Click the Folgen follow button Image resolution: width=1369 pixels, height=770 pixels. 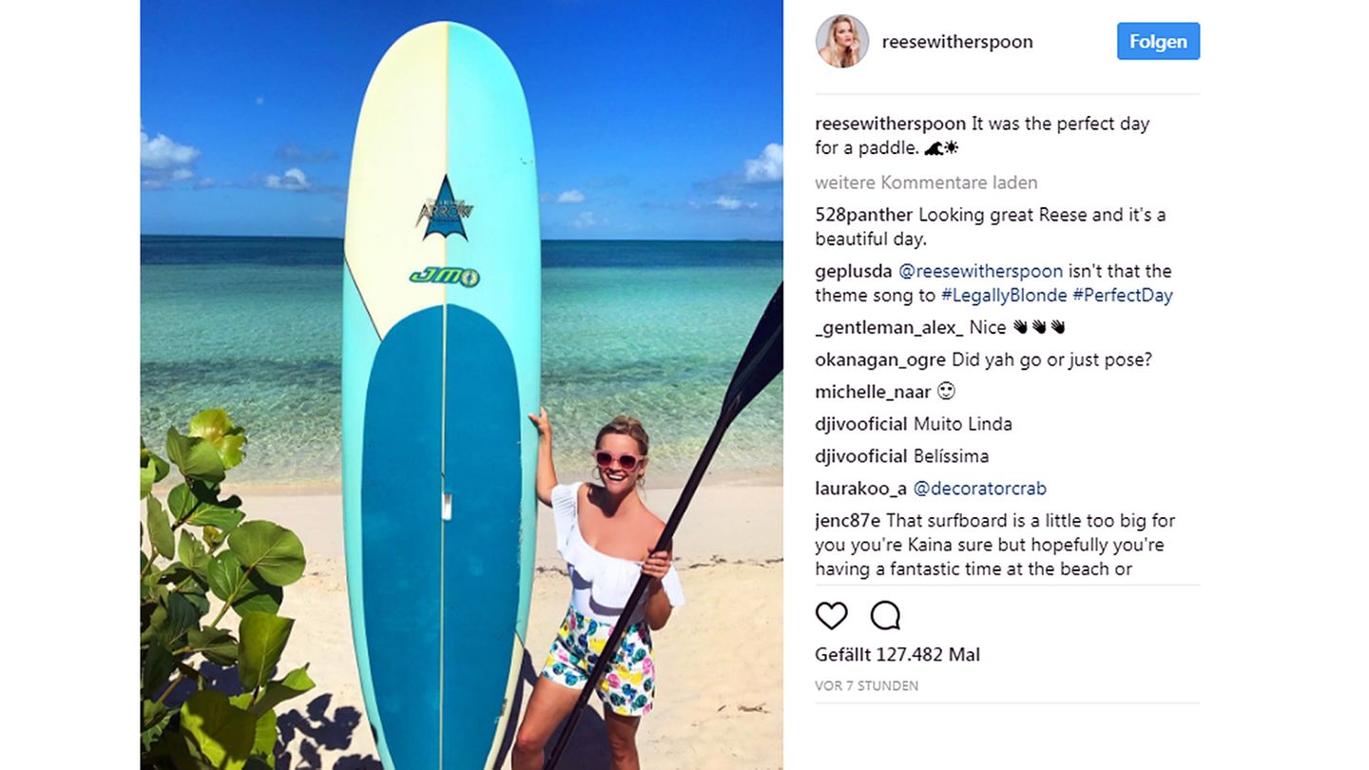pos(1158,41)
